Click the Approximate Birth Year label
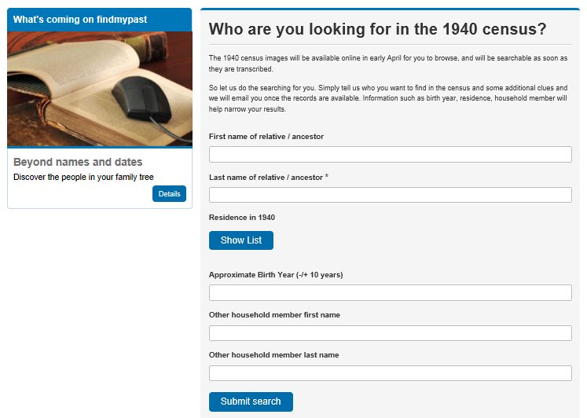Image resolution: width=587 pixels, height=418 pixels. point(276,275)
